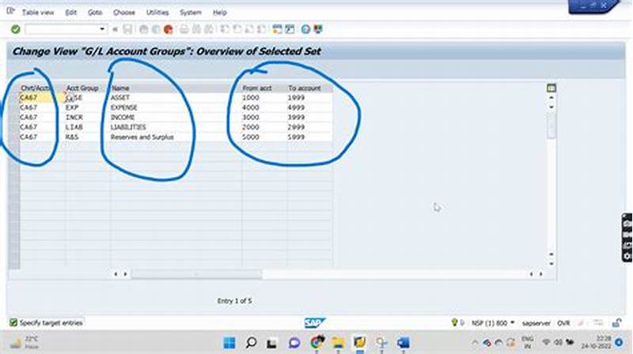Viewport: 633px width, 354px height.
Task: Click the Name column header
Action: (x=176, y=88)
